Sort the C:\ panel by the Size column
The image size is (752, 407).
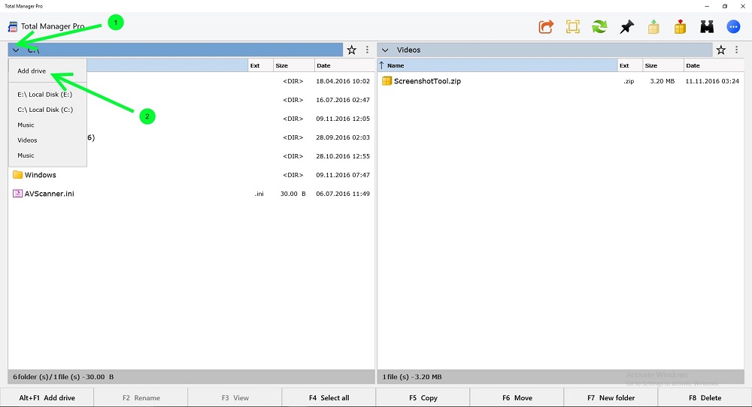[293, 65]
